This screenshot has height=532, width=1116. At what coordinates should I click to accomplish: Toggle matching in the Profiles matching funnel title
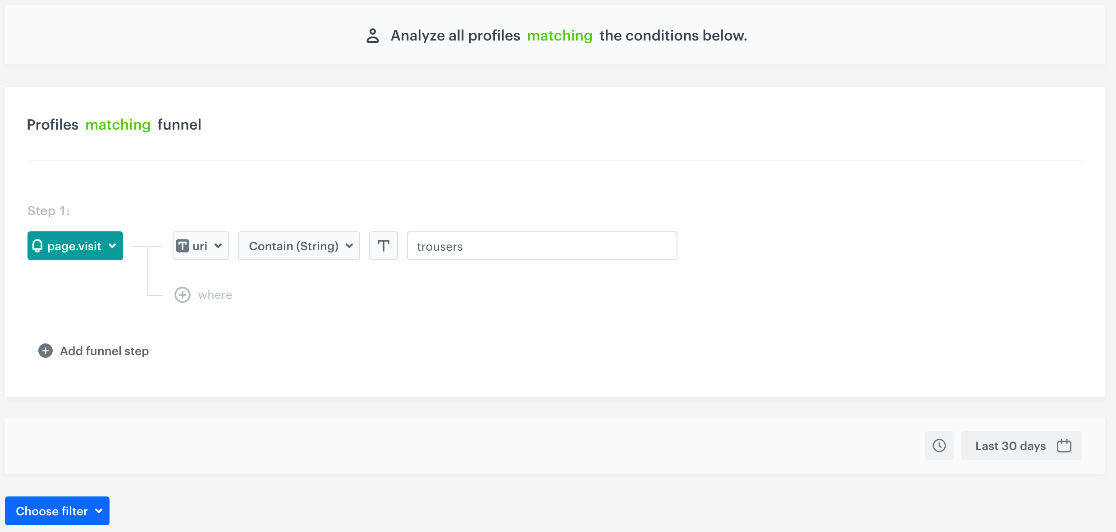point(118,125)
